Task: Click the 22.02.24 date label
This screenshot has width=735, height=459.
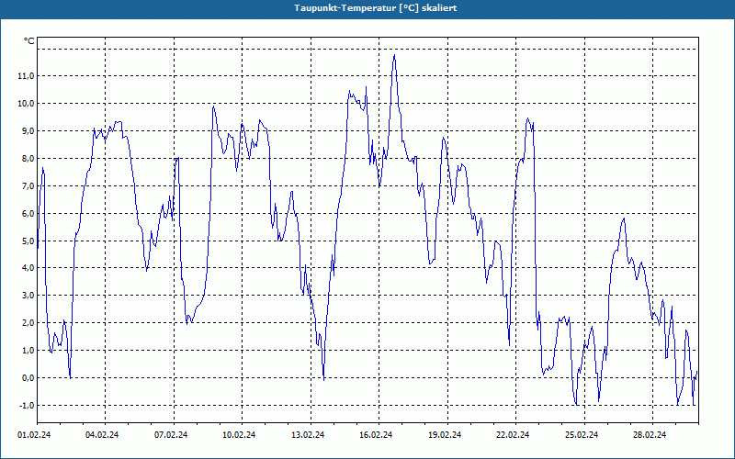Action: point(513,435)
